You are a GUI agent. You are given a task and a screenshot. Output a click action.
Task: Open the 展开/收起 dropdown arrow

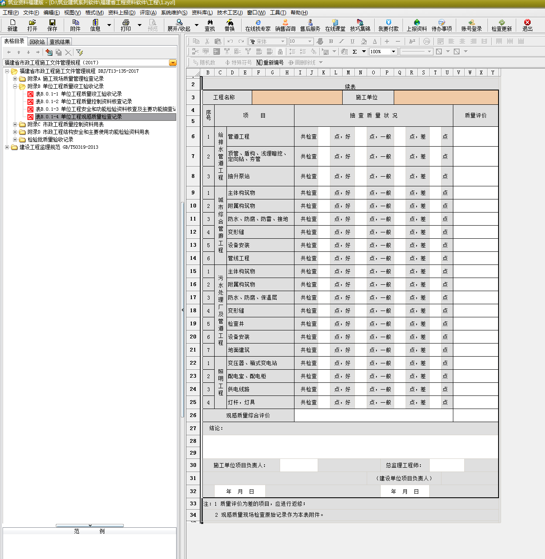[196, 25]
